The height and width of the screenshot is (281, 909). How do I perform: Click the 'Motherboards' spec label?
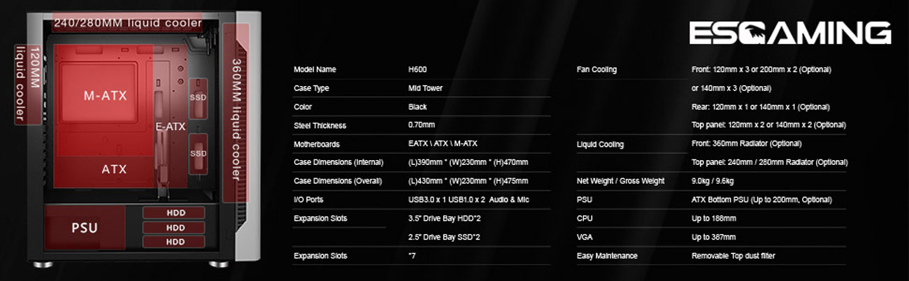[316, 144]
